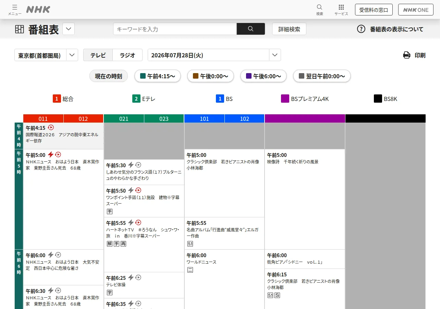The width and height of the screenshot is (440, 309).
Task: Click the NHK logo
Action: (x=38, y=10)
